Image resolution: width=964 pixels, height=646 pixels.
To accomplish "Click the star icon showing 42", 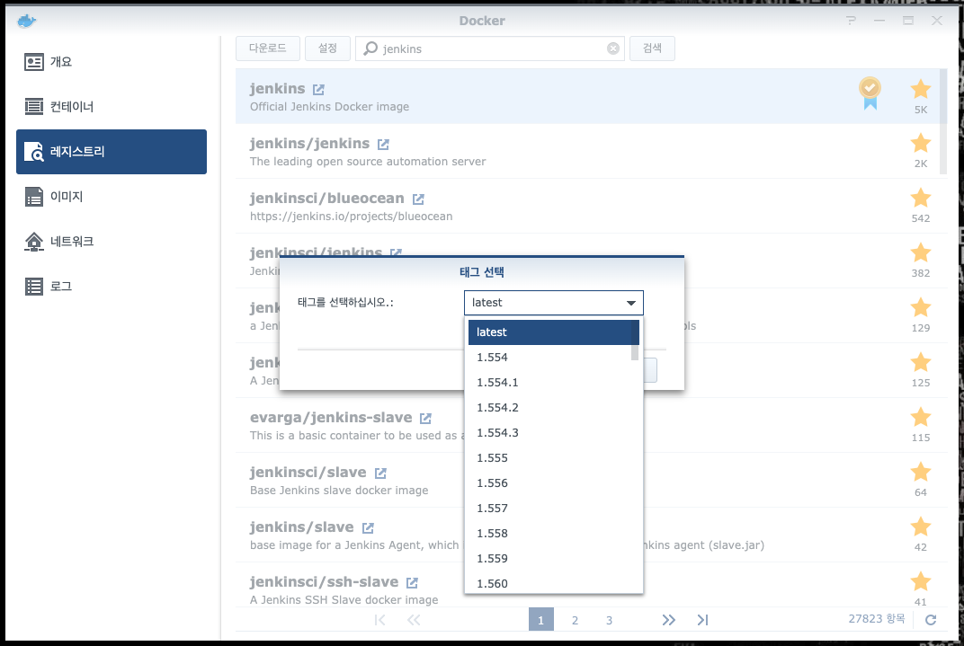I will coord(920,527).
